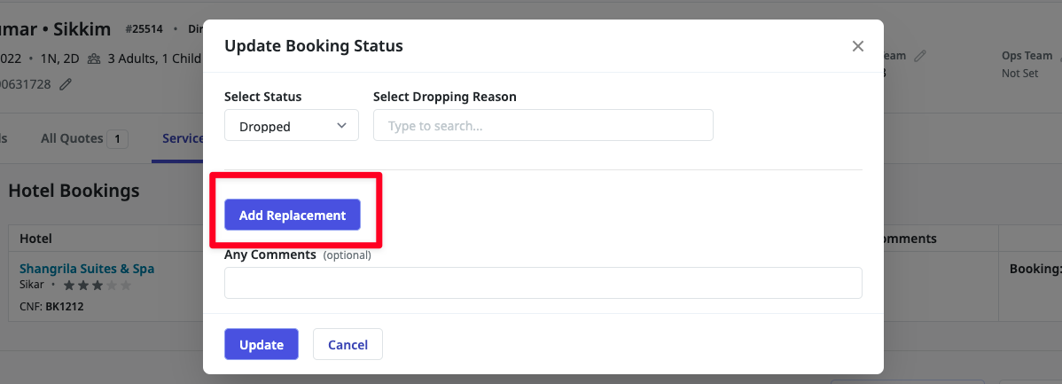Click the Update Booking Status dialog title
Image resolution: width=1062 pixels, height=384 pixels.
click(314, 45)
